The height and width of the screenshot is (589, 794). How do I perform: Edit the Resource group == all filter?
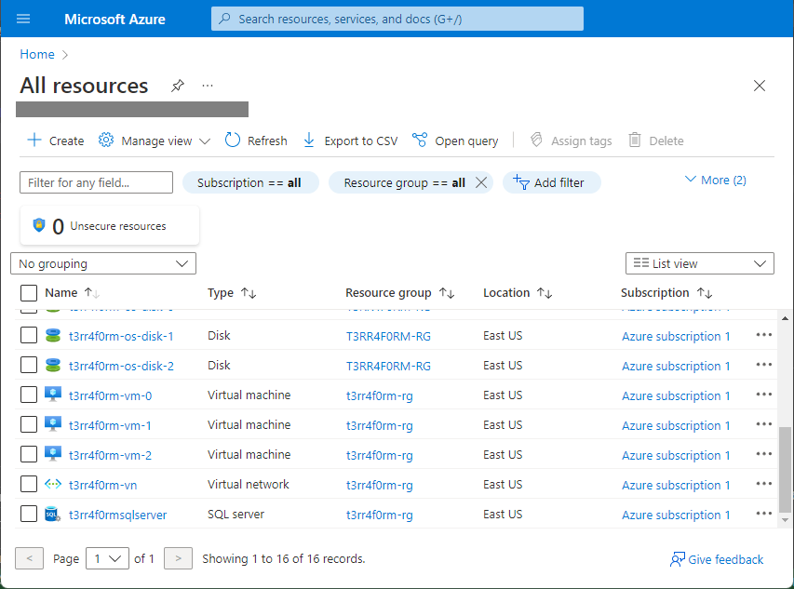click(x=404, y=182)
